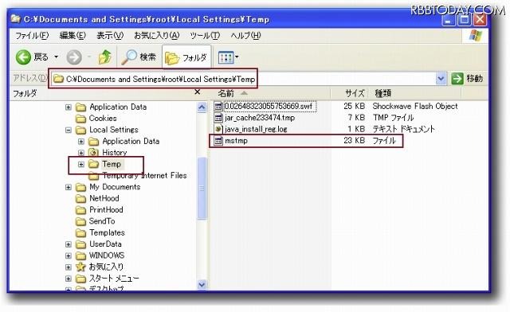Click the Temp folder icon in tree

pyautogui.click(x=94, y=165)
